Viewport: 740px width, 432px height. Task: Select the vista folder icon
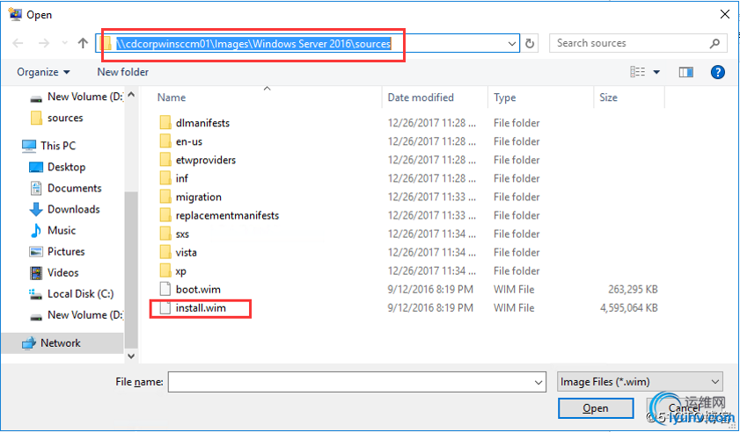(165, 253)
